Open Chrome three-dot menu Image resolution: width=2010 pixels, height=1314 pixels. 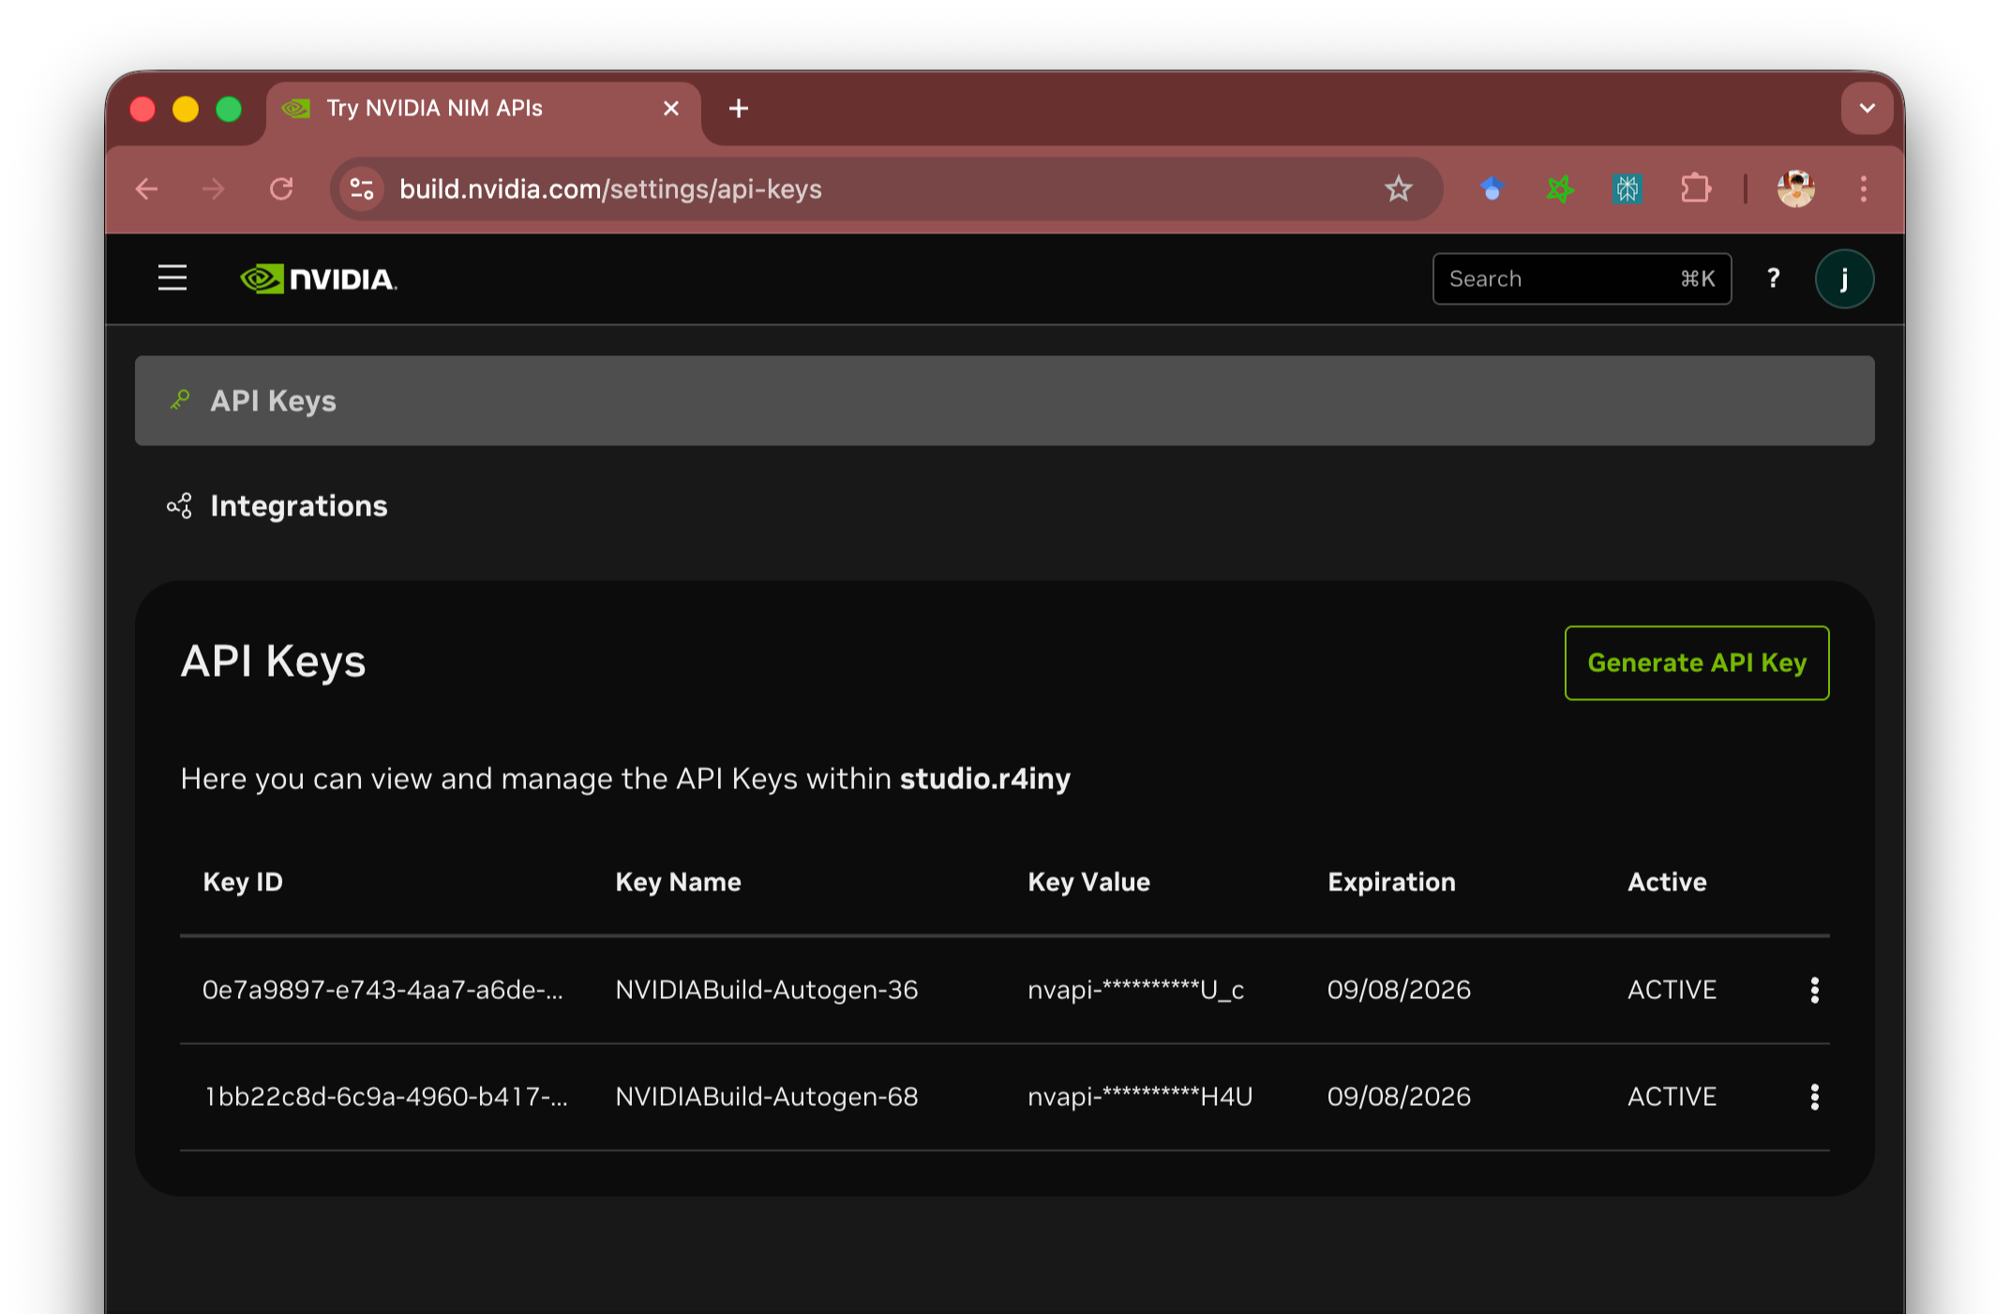1863,189
